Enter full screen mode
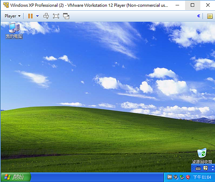Screen dimensions: 215x182 56,16
